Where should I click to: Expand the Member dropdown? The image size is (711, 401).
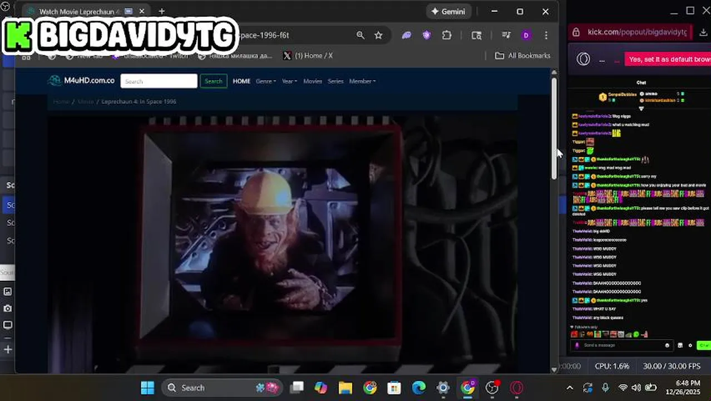tap(362, 81)
